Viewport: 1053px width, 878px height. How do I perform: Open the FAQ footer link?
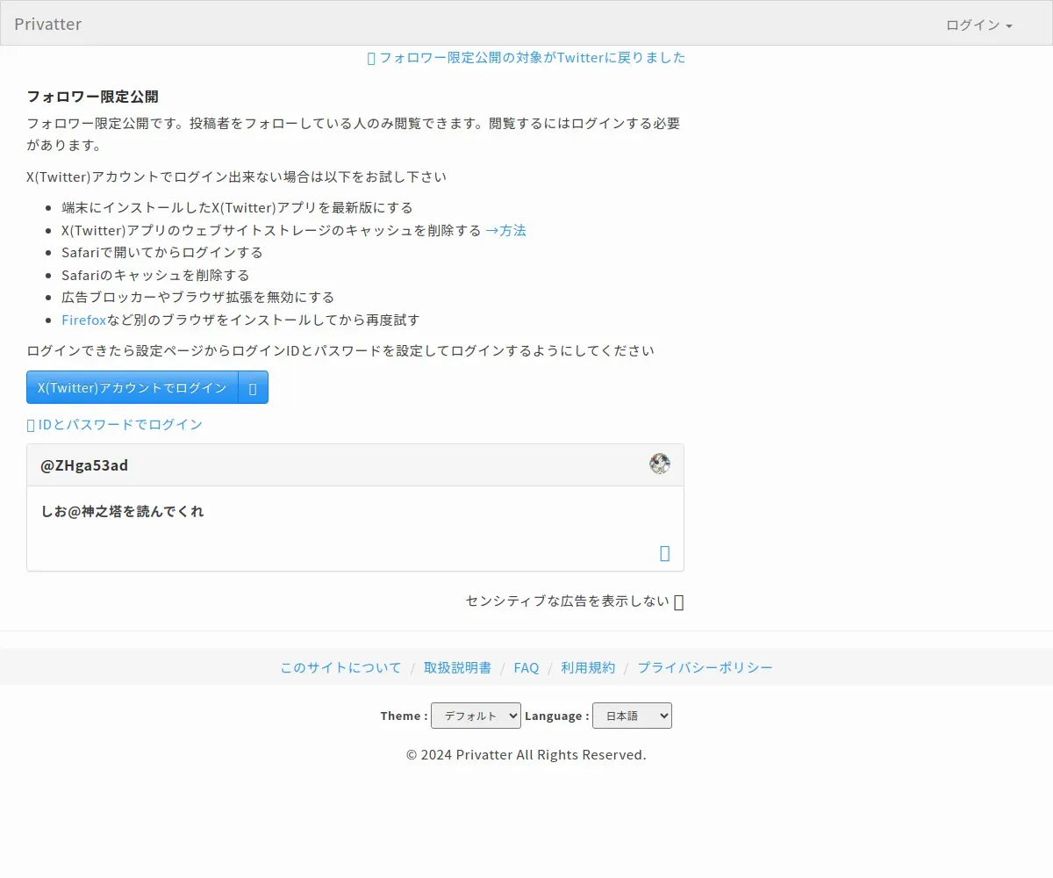tap(526, 668)
